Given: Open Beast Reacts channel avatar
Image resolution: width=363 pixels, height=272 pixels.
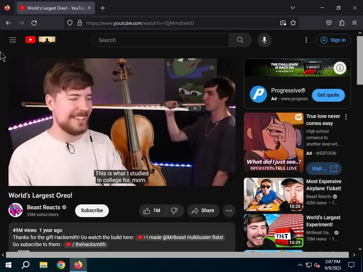Looking at the screenshot, I should pyautogui.click(x=16, y=210).
